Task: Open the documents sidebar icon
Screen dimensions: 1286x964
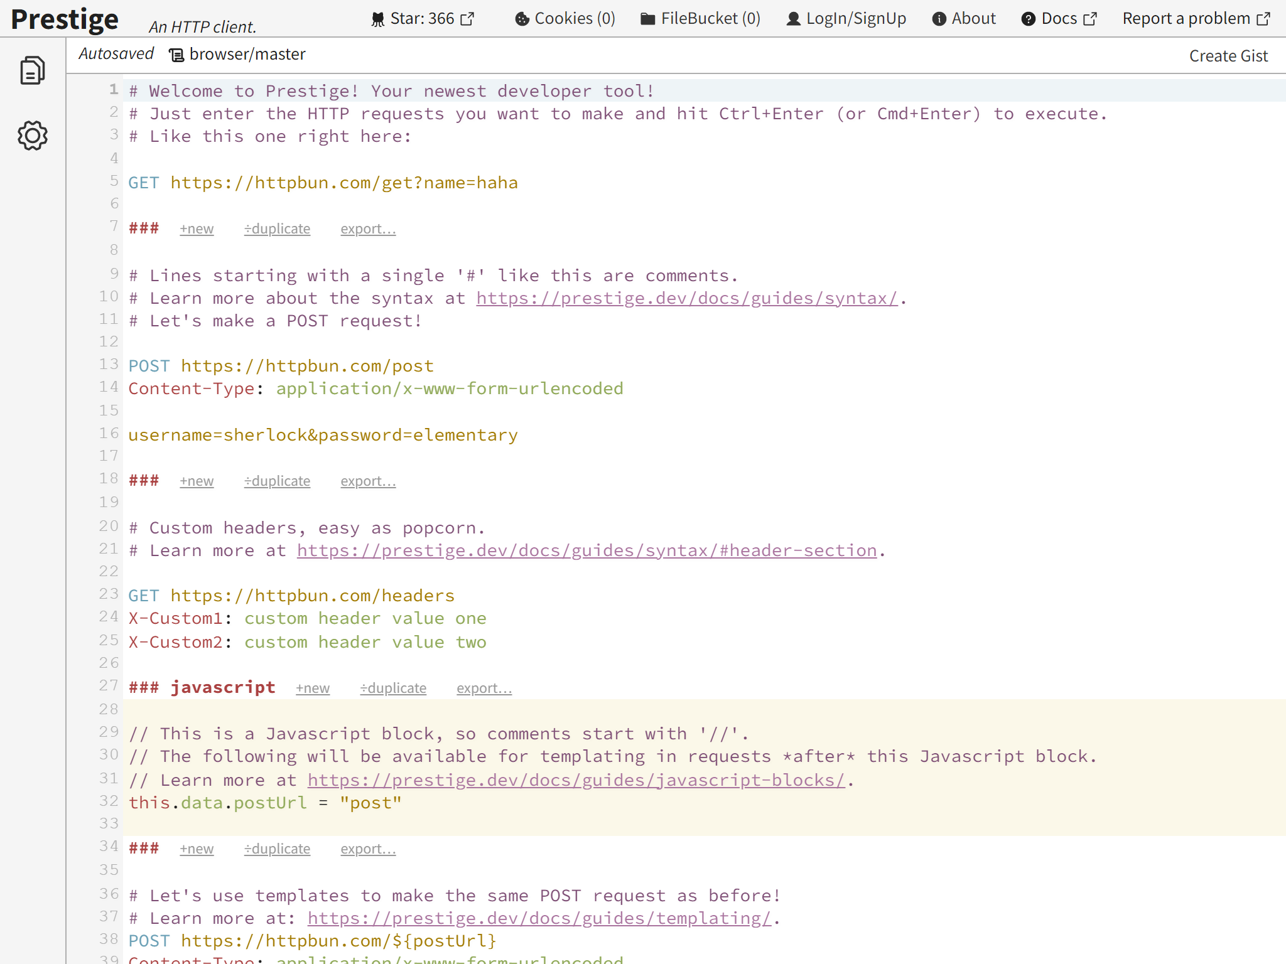Action: (x=32, y=70)
